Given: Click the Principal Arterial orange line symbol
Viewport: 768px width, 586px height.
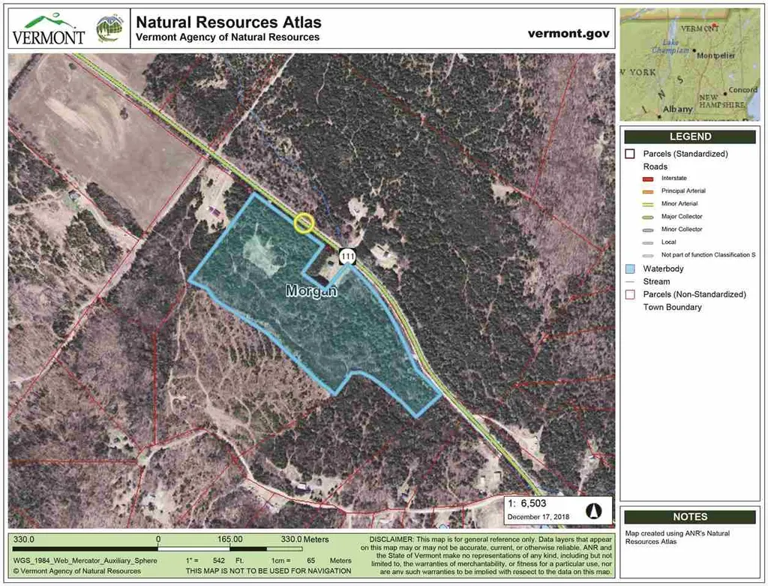Looking at the screenshot, I should [649, 191].
